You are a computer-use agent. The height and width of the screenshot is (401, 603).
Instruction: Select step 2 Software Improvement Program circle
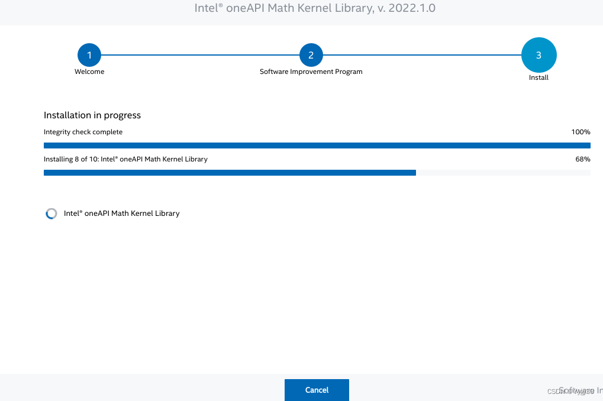(311, 55)
